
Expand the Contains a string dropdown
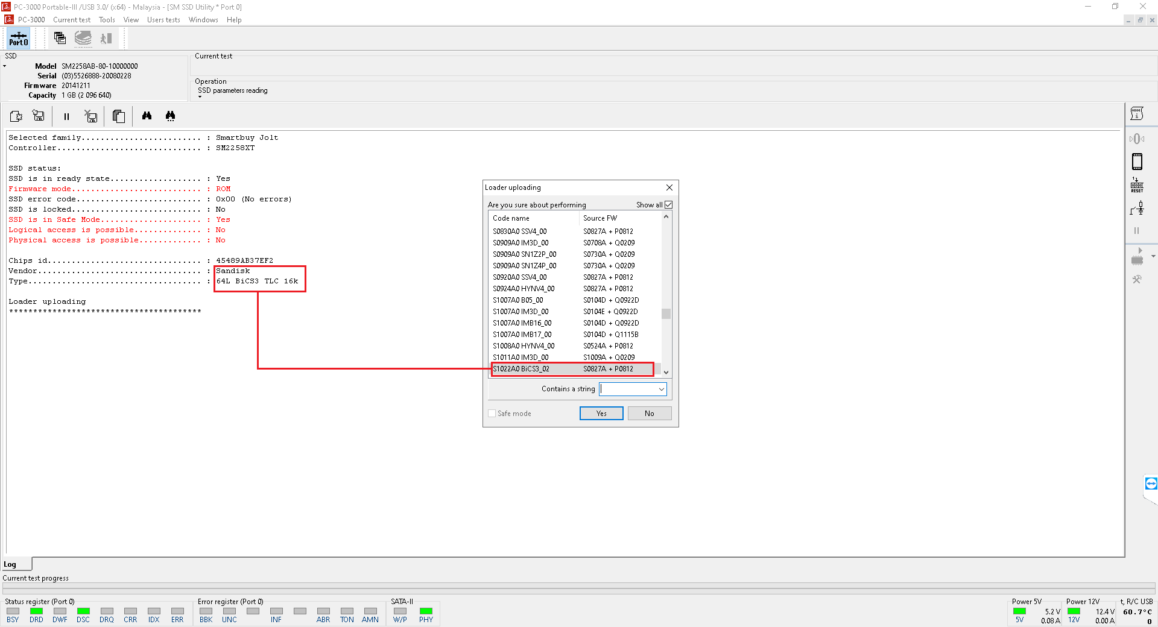pyautogui.click(x=661, y=389)
